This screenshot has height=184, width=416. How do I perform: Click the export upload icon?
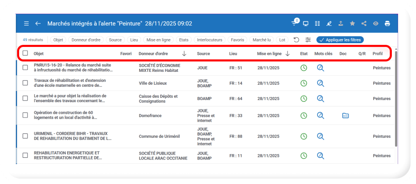341,24
